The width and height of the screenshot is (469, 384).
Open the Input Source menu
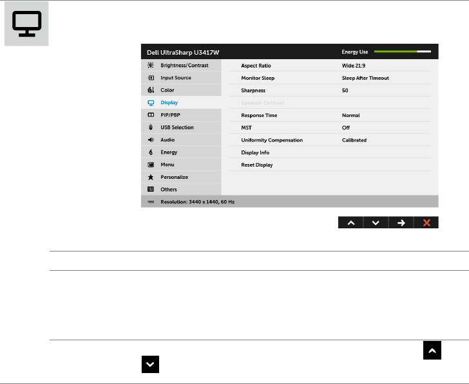coord(181,78)
